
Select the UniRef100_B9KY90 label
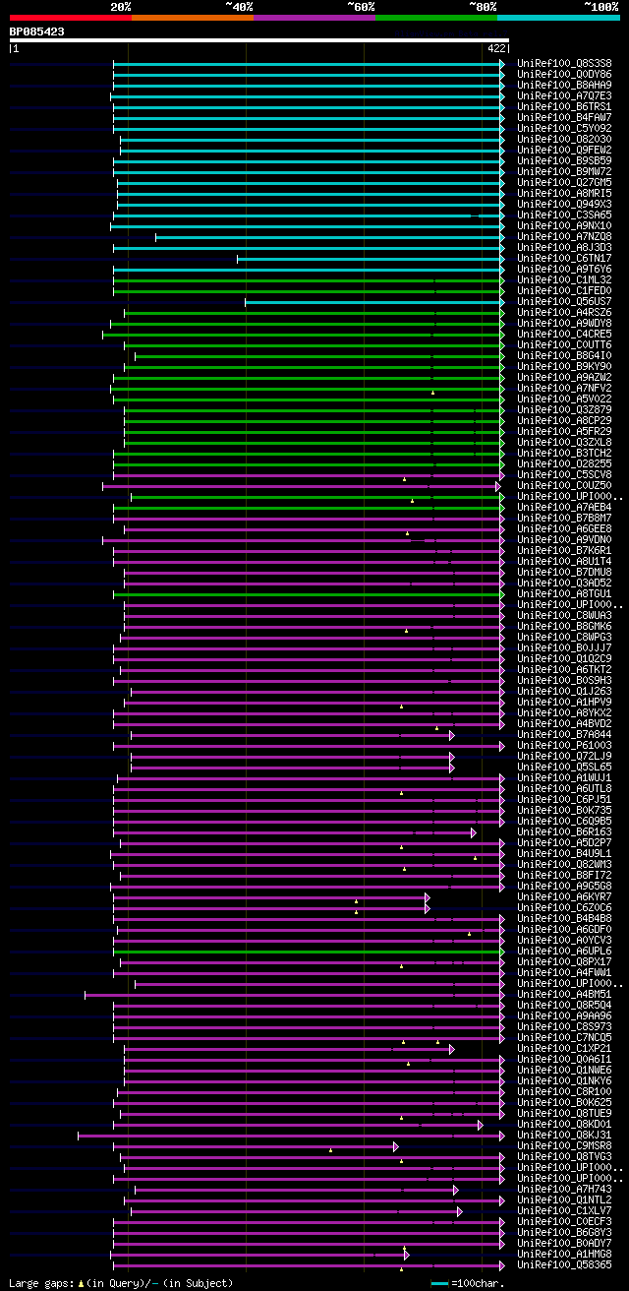coord(564,366)
